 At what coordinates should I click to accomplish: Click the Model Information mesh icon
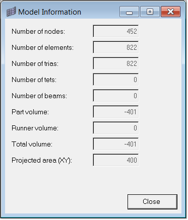(11, 12)
